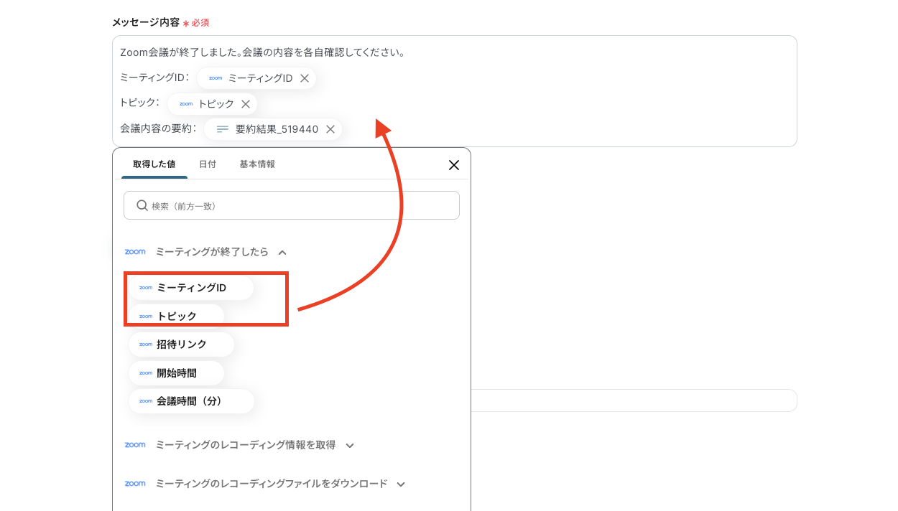Expand the ミーティングのレコーディングファイルをダウンロード section
The width and height of the screenshot is (898, 511).
pos(400,484)
